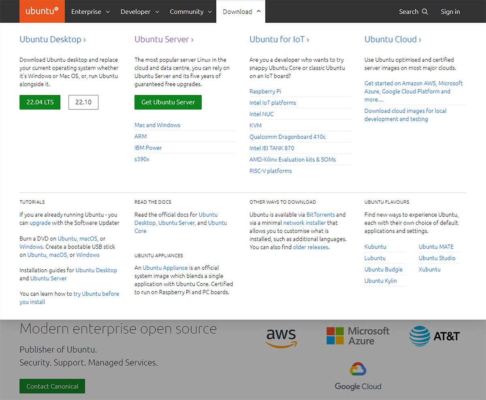Expand the Developer menu
Image resolution: width=486 pixels, height=400 pixels.
pos(140,12)
